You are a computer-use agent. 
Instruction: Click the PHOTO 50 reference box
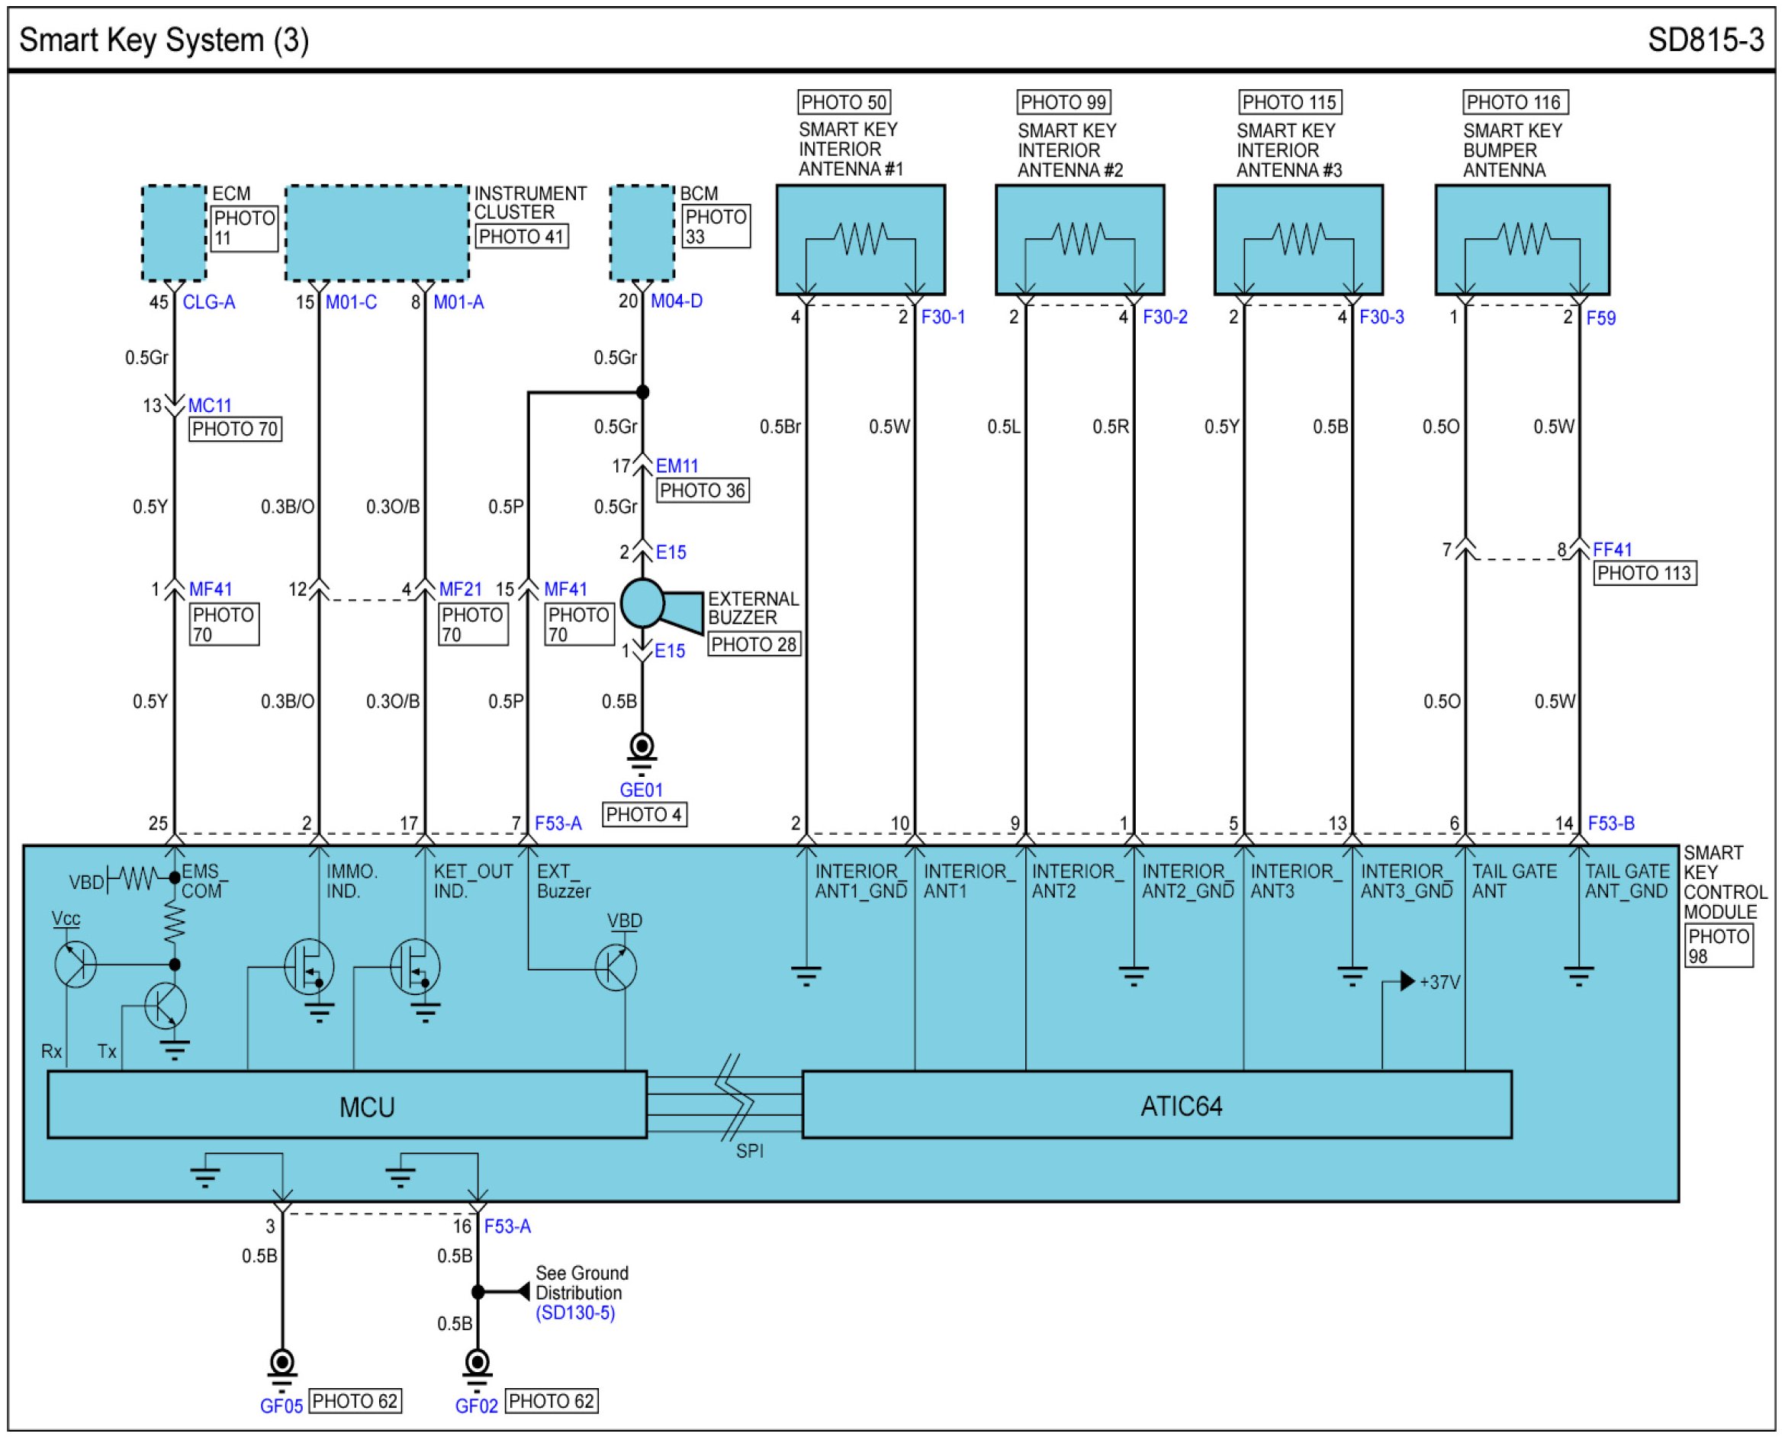(844, 102)
